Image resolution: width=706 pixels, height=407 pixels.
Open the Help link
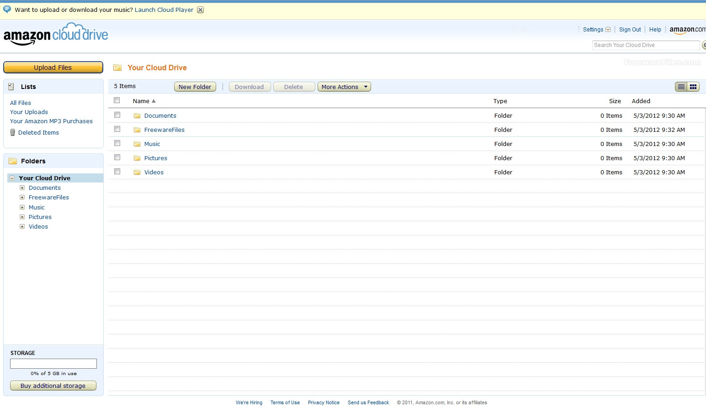655,30
